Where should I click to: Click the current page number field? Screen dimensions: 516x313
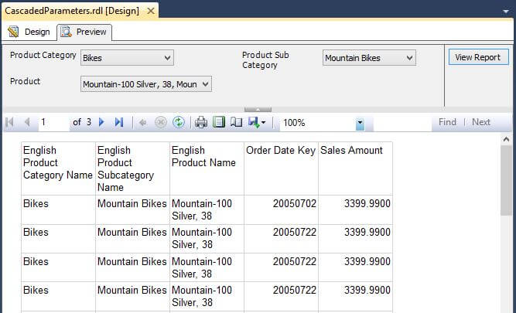(53, 122)
